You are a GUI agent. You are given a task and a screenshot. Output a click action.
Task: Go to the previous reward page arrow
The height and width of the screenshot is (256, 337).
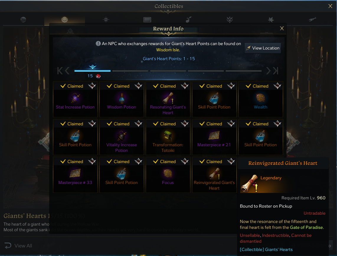[x=67, y=71]
